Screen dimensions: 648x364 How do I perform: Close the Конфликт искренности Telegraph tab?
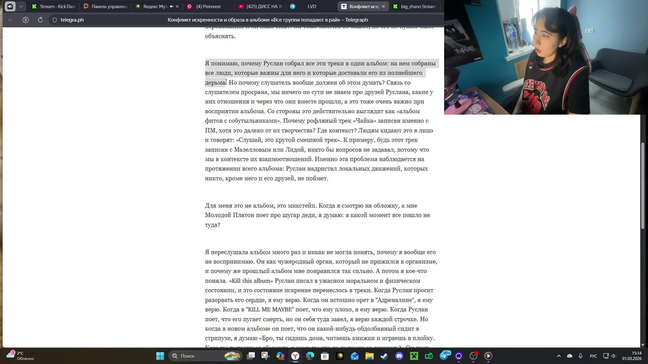(x=383, y=7)
